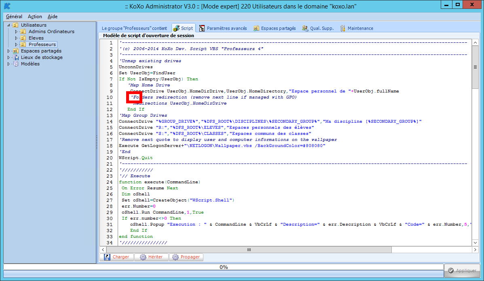Viewport: 484px width, 281px height.
Task: Expand the Professeurs tree node
Action: 16,44
